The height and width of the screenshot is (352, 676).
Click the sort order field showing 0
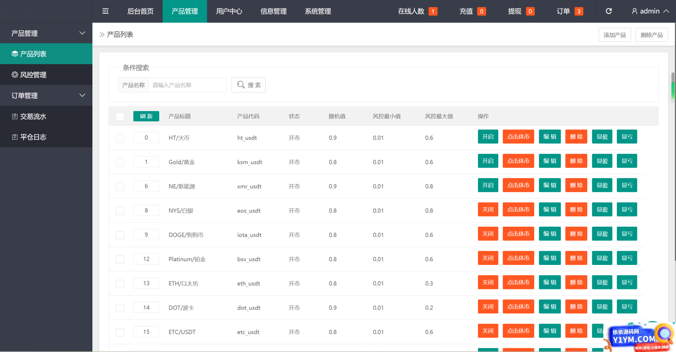coord(146,138)
